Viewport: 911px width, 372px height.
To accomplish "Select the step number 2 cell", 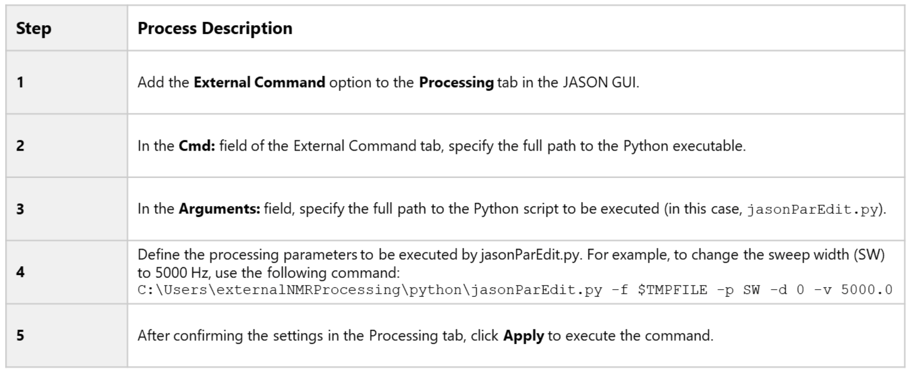I will click(20, 146).
